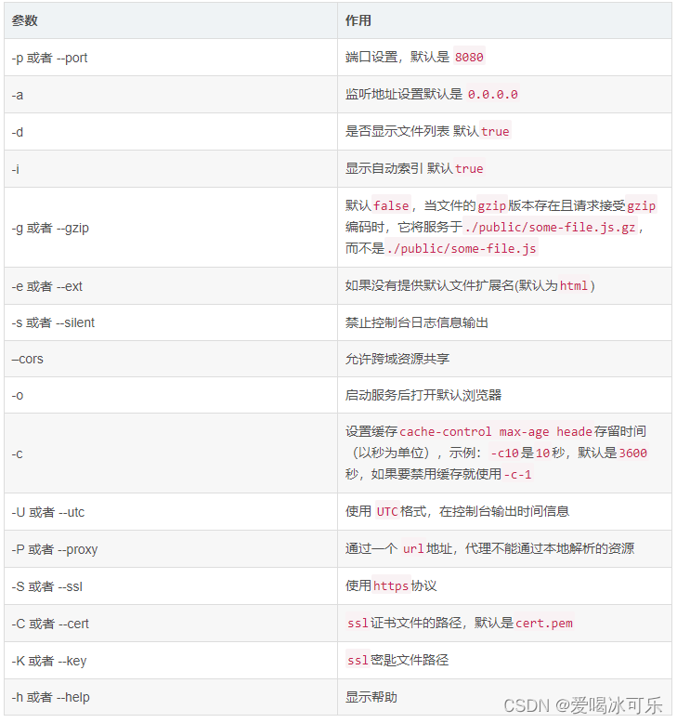Click the red 'url' code in proxy row

pyautogui.click(x=413, y=548)
